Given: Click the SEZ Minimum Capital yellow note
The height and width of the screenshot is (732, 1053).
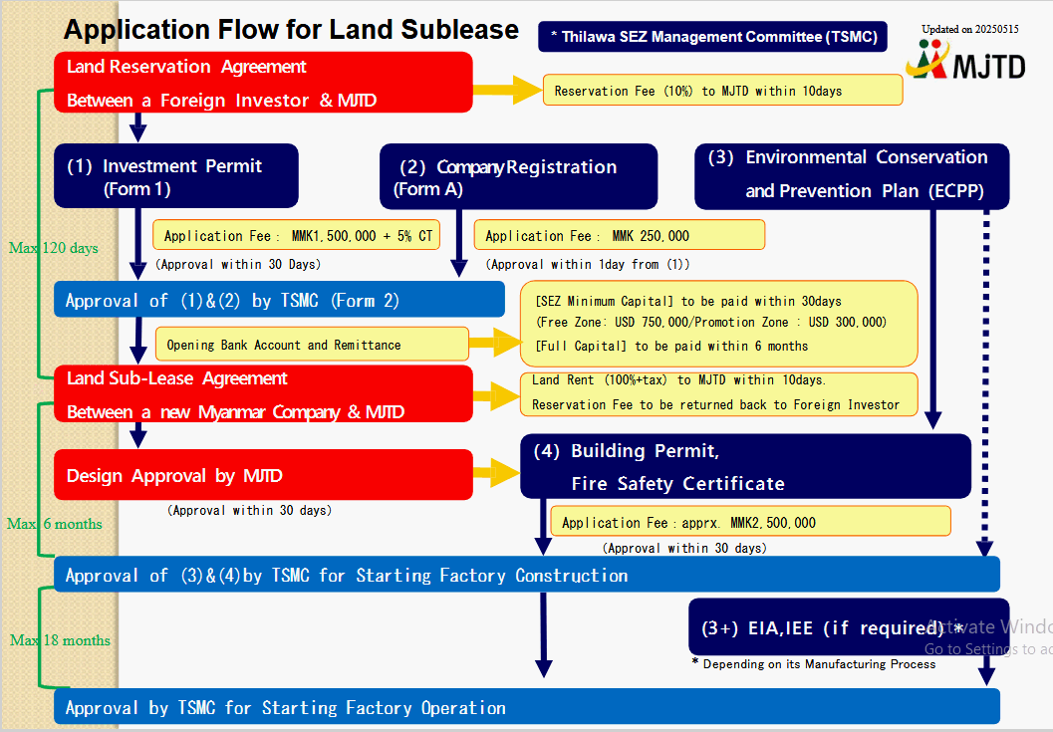Looking at the screenshot, I should 718,324.
